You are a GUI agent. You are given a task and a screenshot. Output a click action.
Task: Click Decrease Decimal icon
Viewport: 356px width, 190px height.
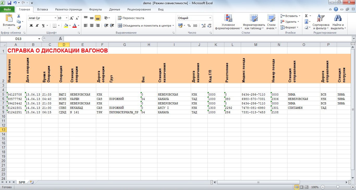coord(210,26)
